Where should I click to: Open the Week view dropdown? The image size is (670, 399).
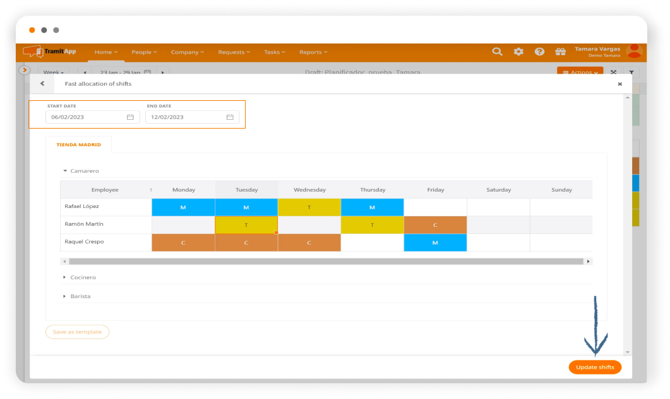click(x=52, y=72)
